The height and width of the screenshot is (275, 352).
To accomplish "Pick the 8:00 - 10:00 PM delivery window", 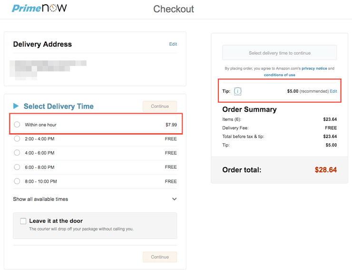I will pos(17,181).
